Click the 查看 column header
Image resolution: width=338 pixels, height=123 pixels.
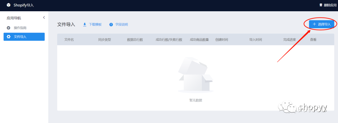[313, 40]
